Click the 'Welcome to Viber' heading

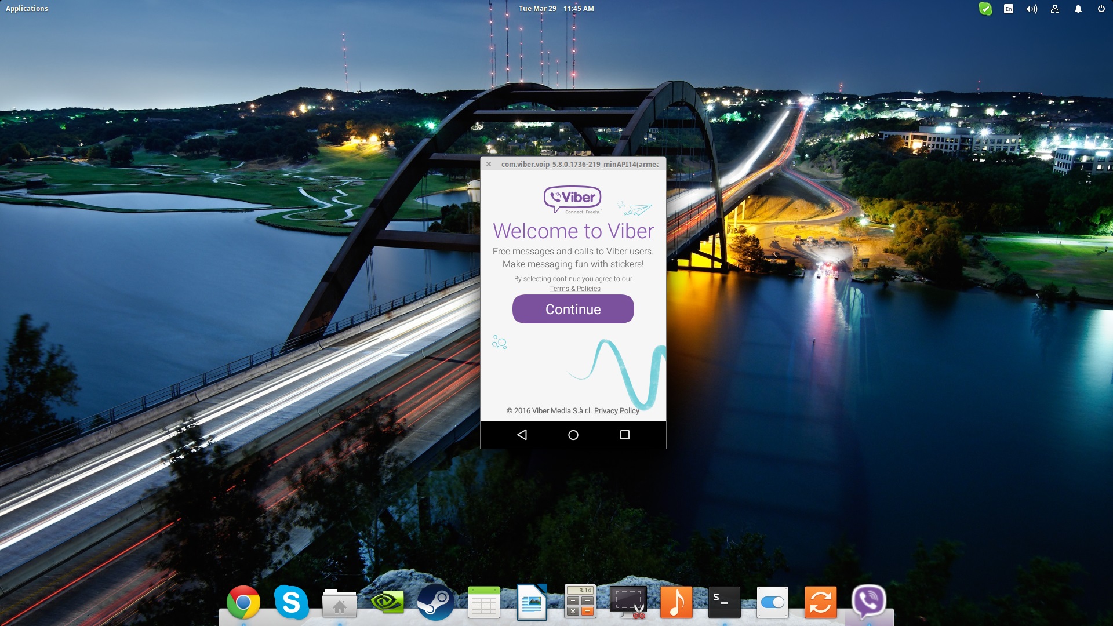[x=573, y=231]
